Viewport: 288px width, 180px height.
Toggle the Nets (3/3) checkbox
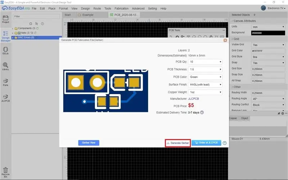pyautogui.click(x=19, y=33)
